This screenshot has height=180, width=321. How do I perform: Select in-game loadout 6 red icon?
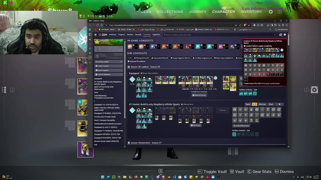coord(187,46)
